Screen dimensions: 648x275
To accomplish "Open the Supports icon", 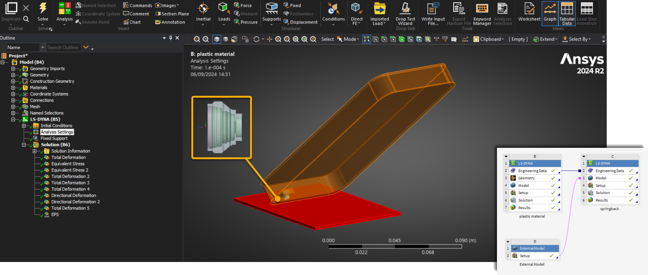I will point(272,9).
